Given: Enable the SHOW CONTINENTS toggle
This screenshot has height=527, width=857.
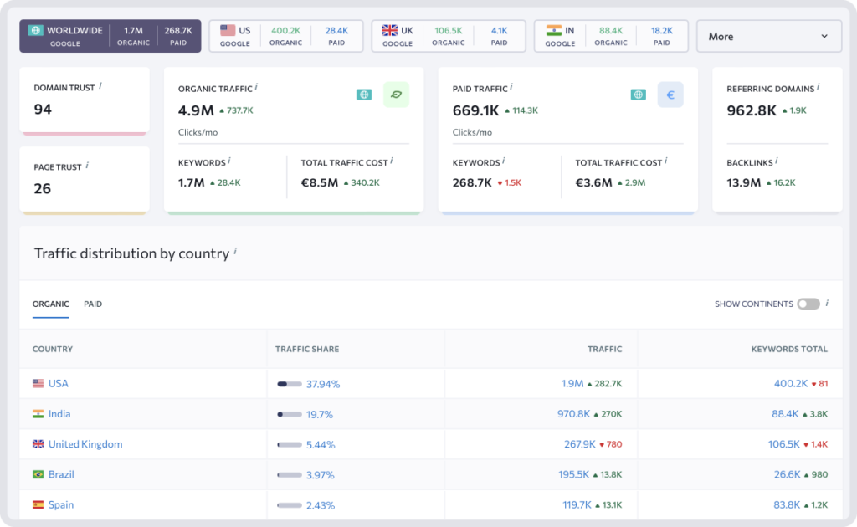Looking at the screenshot, I should click(x=808, y=304).
